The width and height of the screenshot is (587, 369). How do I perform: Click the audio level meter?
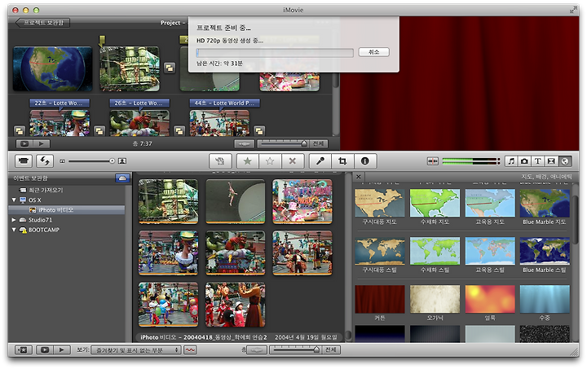(x=470, y=161)
